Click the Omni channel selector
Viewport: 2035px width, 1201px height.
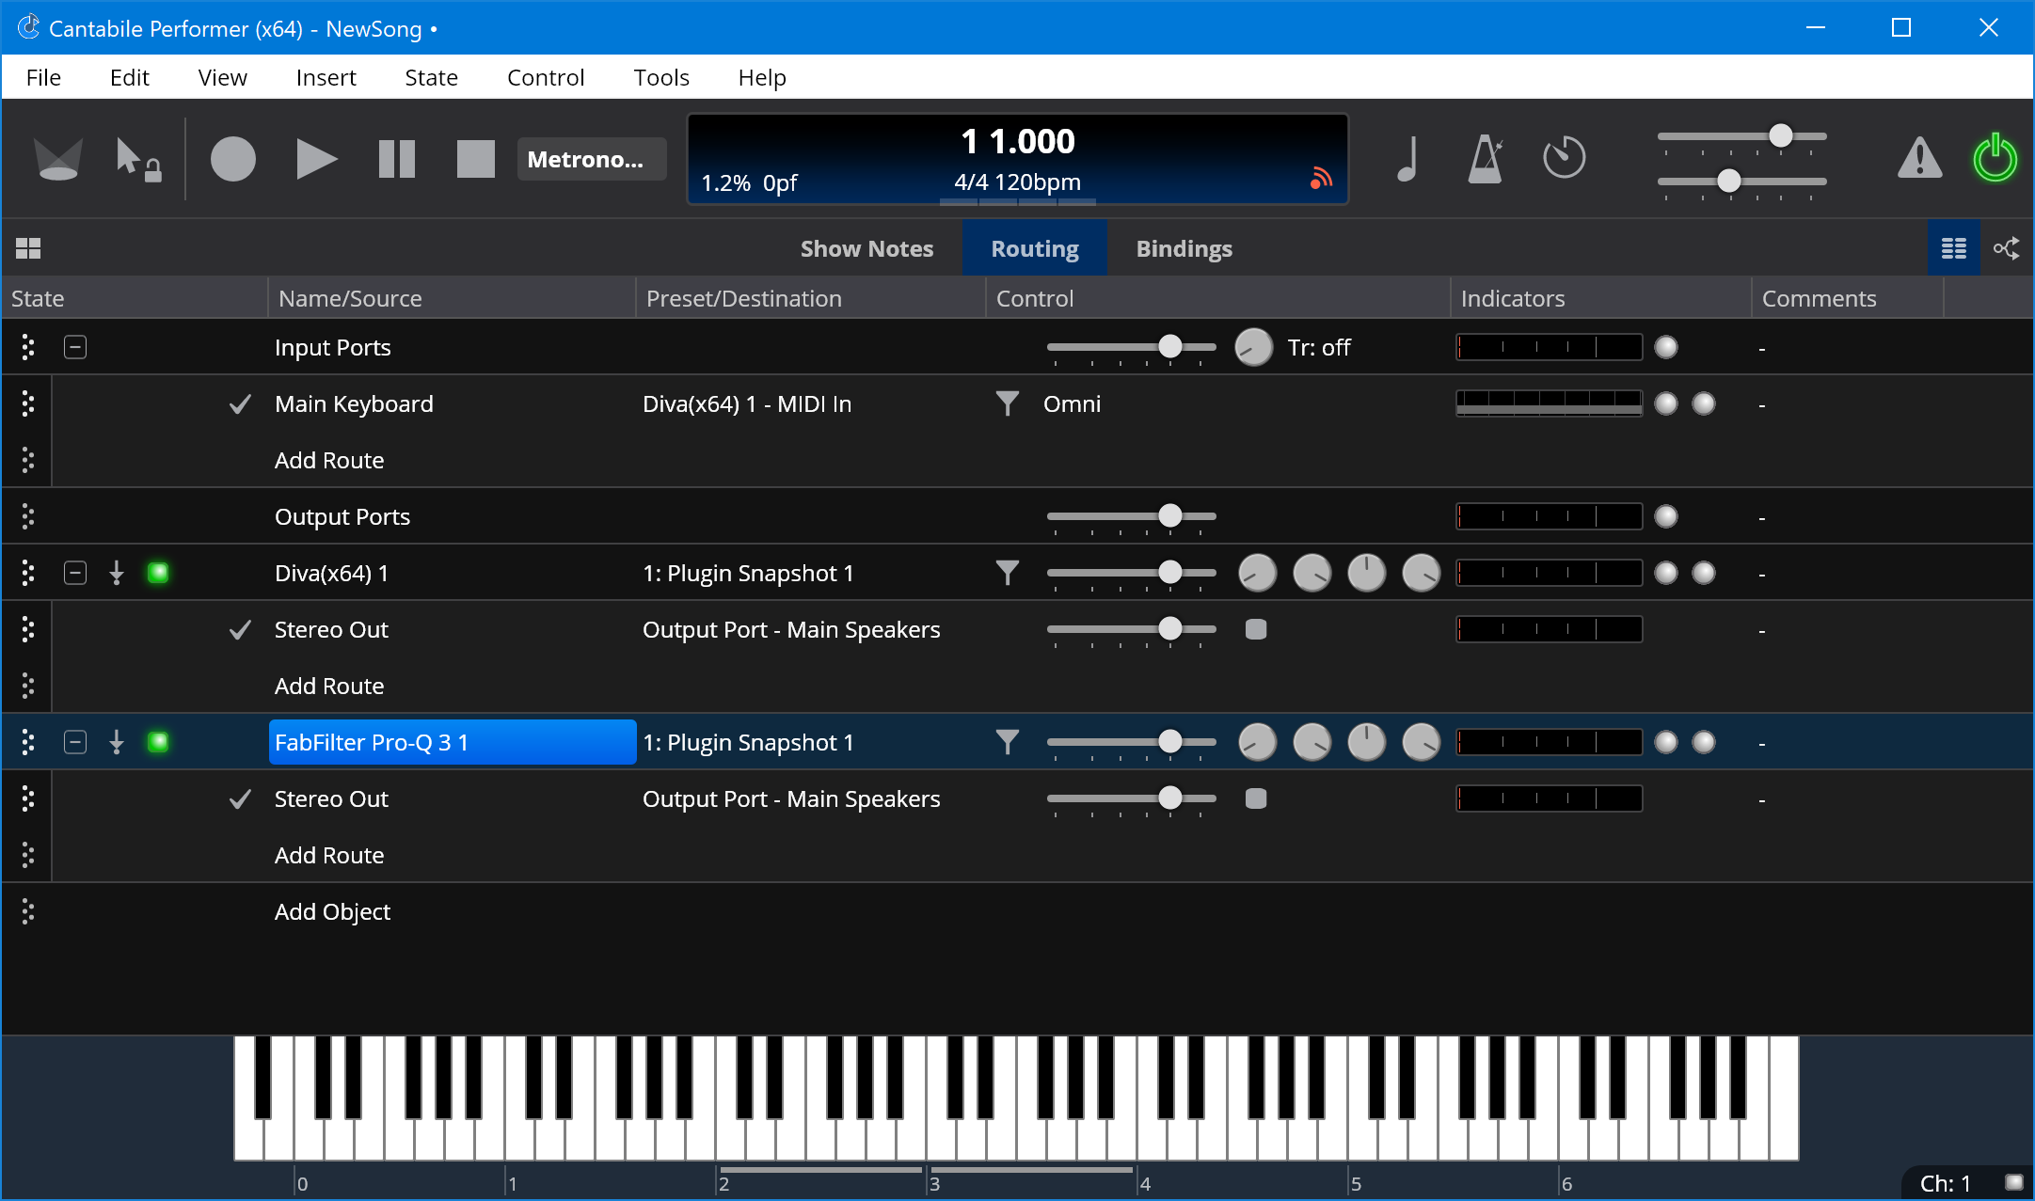tap(1072, 403)
